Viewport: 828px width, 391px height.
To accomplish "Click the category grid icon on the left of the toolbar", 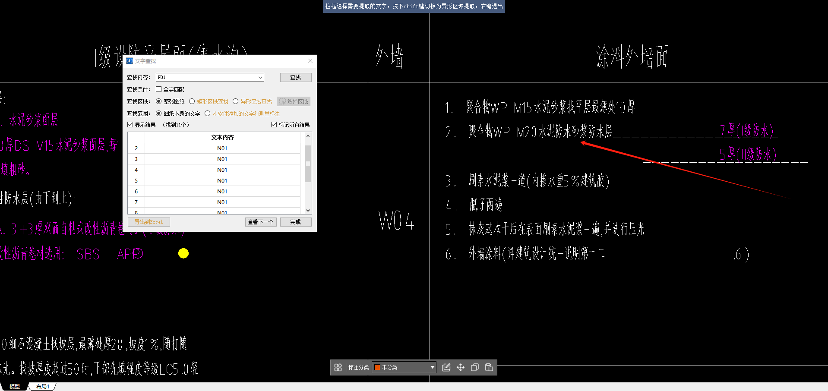I will [338, 367].
